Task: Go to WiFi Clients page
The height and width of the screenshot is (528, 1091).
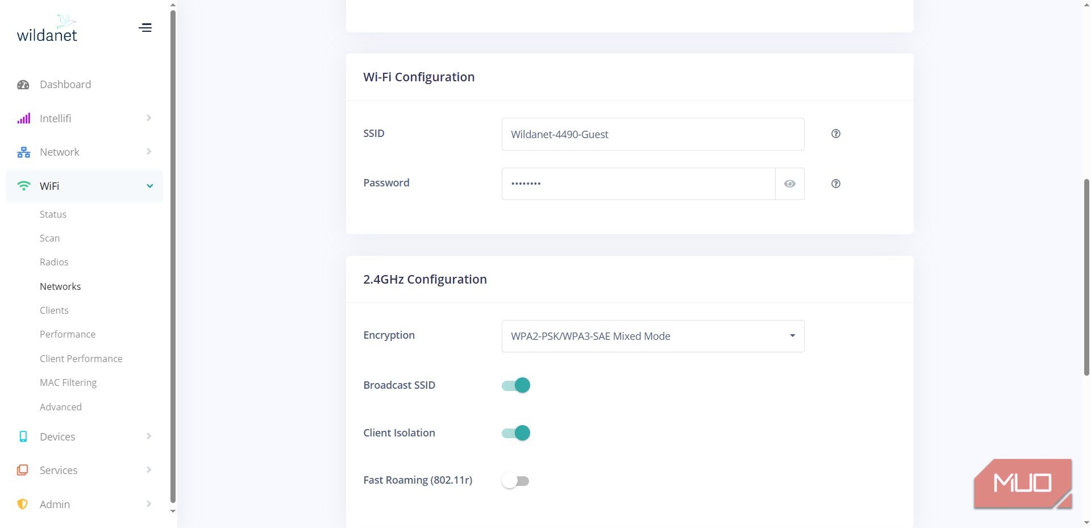Action: pos(54,310)
